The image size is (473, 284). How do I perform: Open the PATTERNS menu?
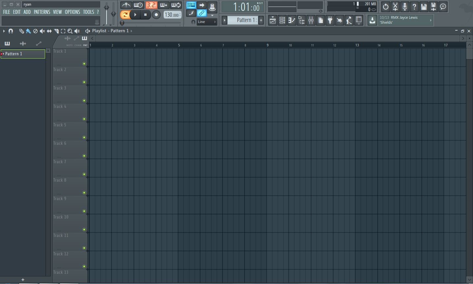coord(42,12)
